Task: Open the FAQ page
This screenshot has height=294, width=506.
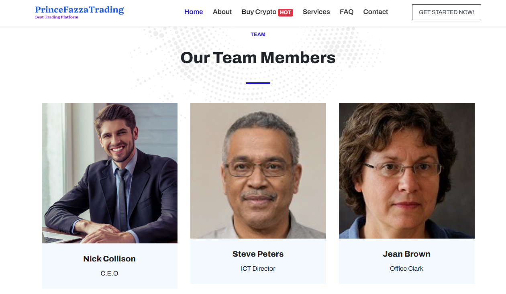Action: pos(347,12)
